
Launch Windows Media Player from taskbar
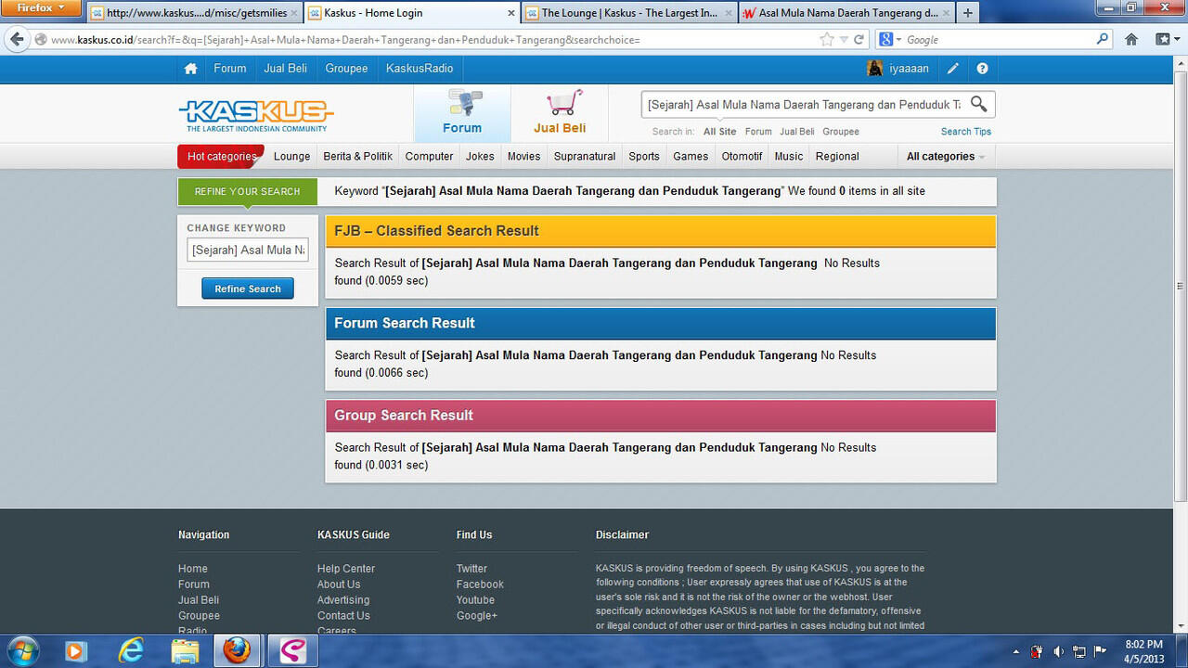point(77,651)
